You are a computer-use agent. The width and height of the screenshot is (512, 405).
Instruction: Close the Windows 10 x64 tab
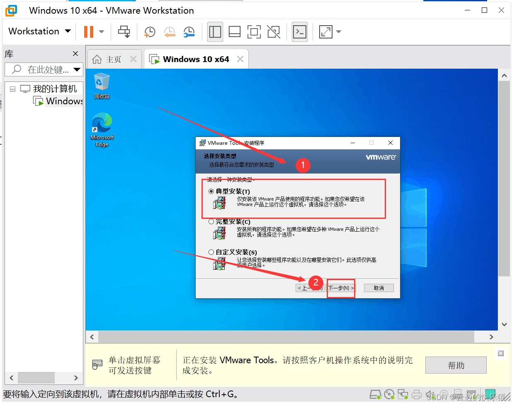click(240, 59)
